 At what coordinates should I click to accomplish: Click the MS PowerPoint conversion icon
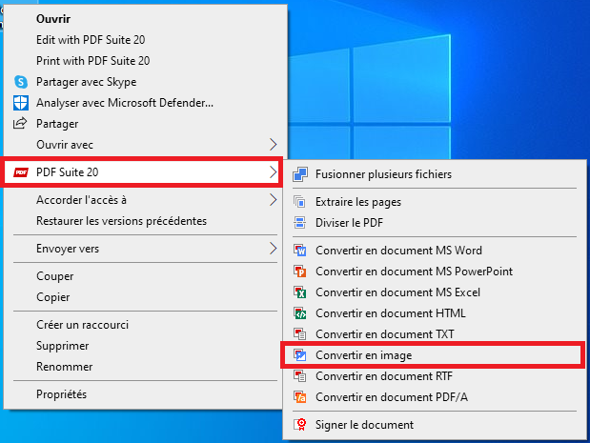pyautogui.click(x=301, y=272)
